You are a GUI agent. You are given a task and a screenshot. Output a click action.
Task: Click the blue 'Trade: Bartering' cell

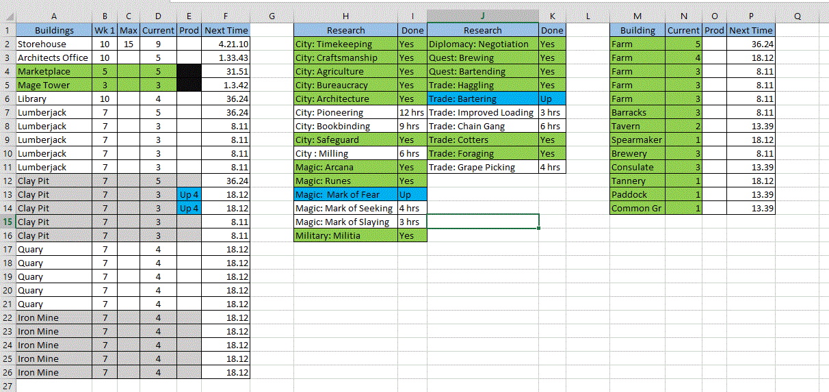click(x=482, y=99)
